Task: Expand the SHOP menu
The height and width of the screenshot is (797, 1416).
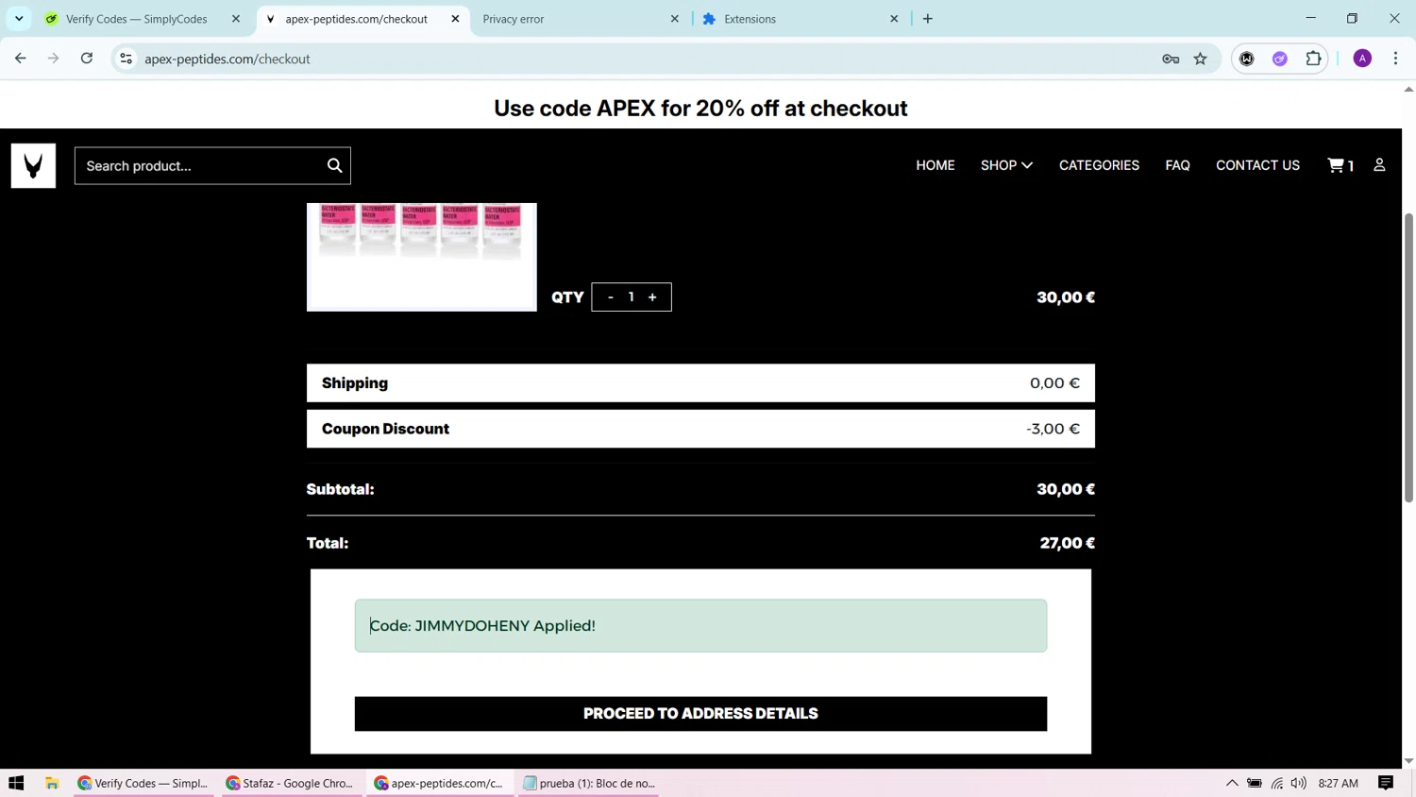Action: tap(1006, 165)
